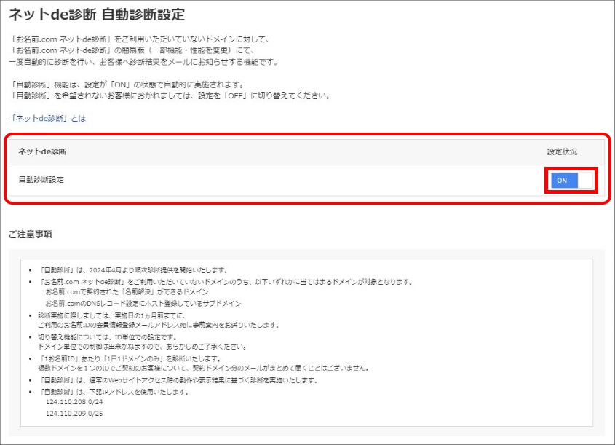Click the note about 2024年4月 diagnosis start
615x445 pixels.
click(x=133, y=270)
